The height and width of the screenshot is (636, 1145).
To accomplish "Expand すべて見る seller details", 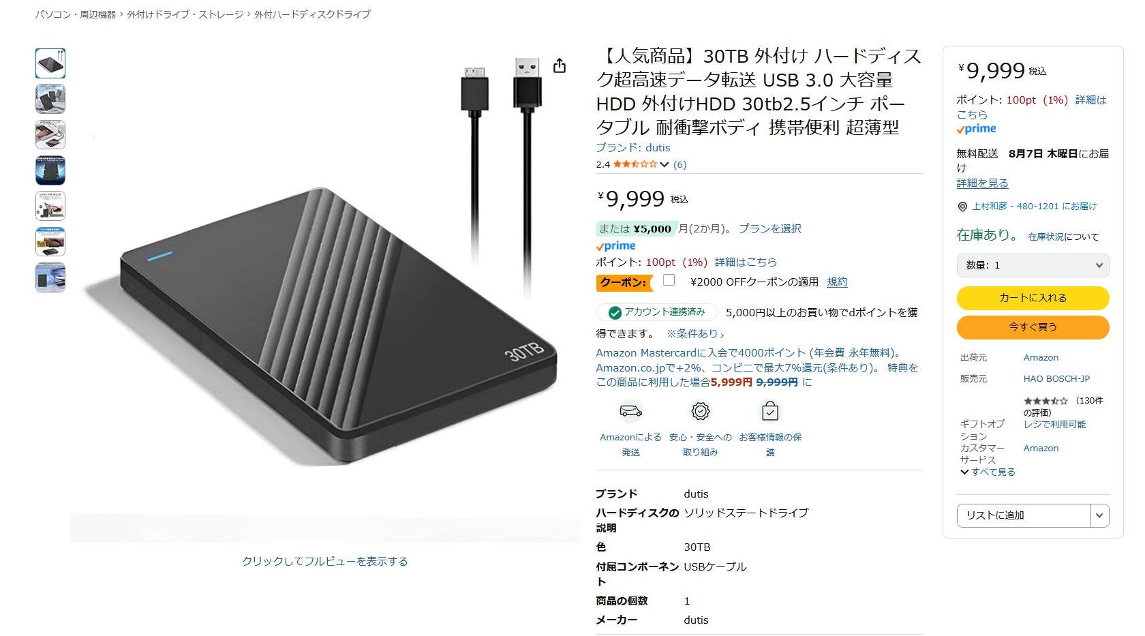I will 988,472.
